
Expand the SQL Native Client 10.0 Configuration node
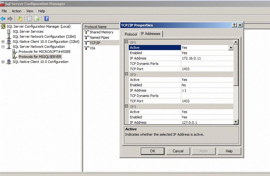tap(3, 62)
